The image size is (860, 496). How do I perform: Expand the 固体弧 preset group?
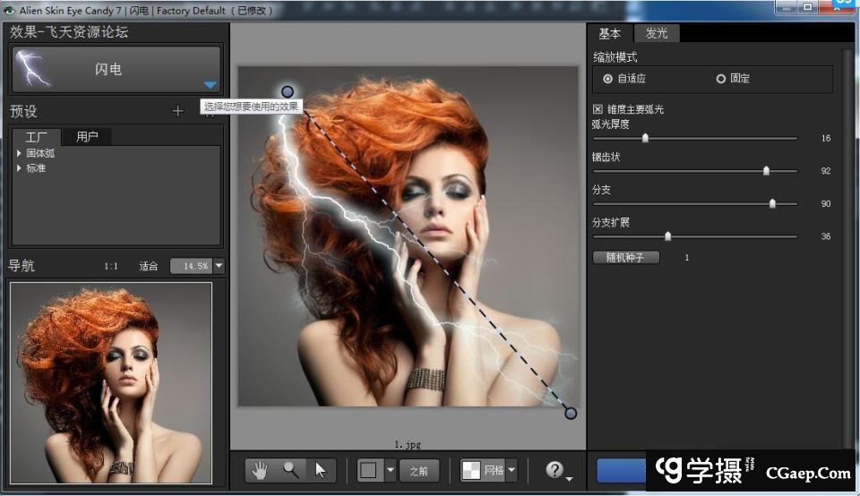click(20, 154)
